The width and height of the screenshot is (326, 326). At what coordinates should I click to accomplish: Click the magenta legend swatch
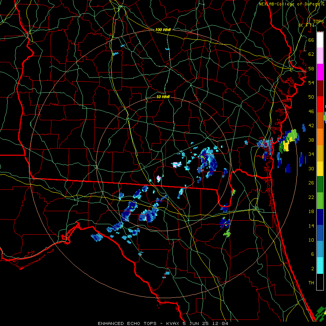point(320,72)
